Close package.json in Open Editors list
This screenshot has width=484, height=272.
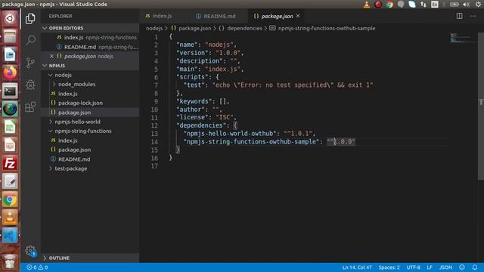tap(51, 56)
